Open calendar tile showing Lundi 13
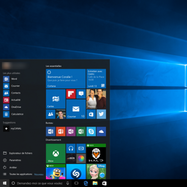 click(96, 79)
